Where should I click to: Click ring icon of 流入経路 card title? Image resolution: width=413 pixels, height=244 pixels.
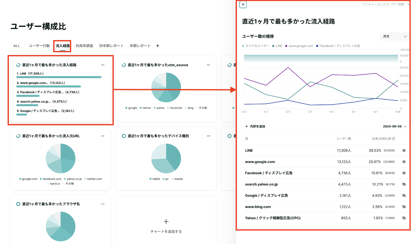click(18, 65)
